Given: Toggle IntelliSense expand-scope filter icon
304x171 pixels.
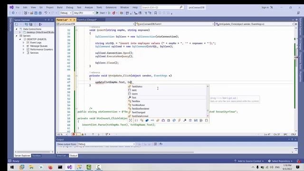Looking at the screenshot, I should click(x=131, y=120).
